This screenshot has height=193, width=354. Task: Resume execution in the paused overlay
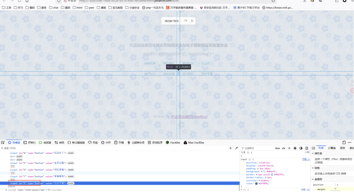tap(192, 21)
